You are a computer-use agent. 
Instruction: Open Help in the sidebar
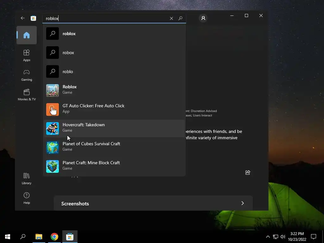pyautogui.click(x=27, y=198)
